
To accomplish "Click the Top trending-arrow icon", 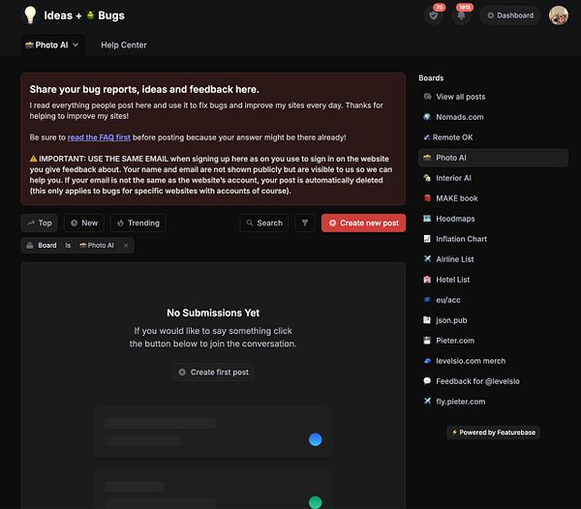I will click(31, 223).
